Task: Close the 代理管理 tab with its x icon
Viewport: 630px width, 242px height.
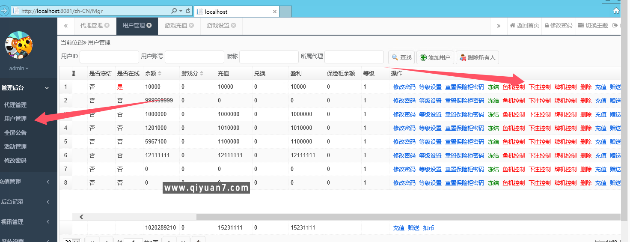Action: tap(107, 25)
